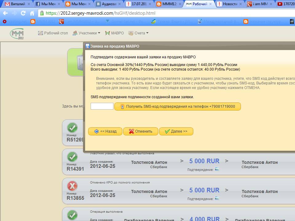Click the address bar URL
This screenshot has height=221, width=295.
pos(100,13)
